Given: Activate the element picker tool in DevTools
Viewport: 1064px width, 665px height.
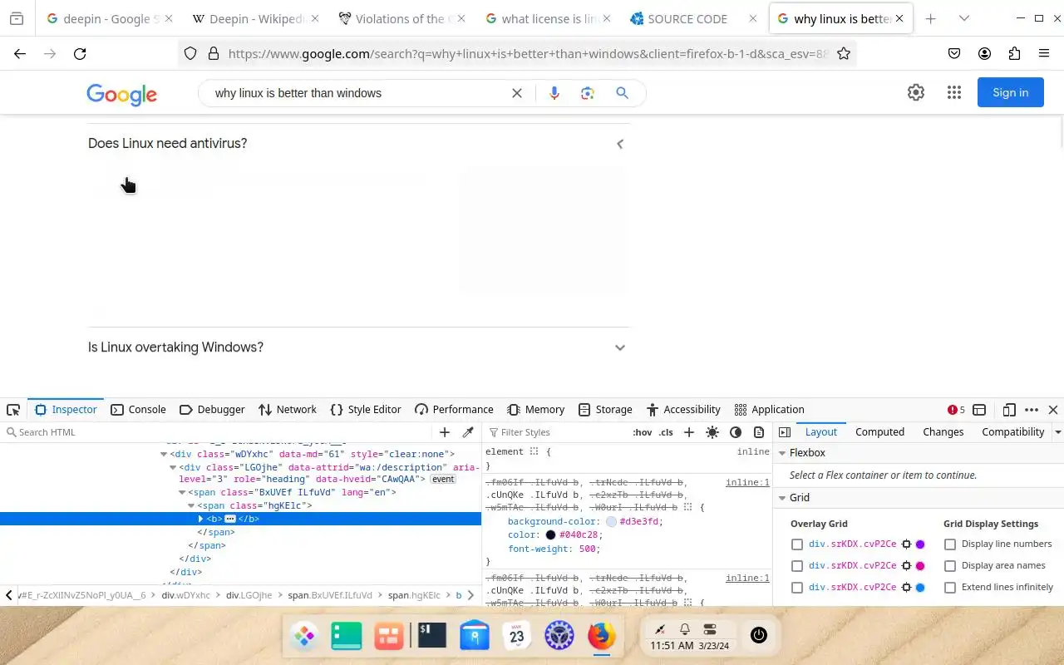Looking at the screenshot, I should click(13, 410).
